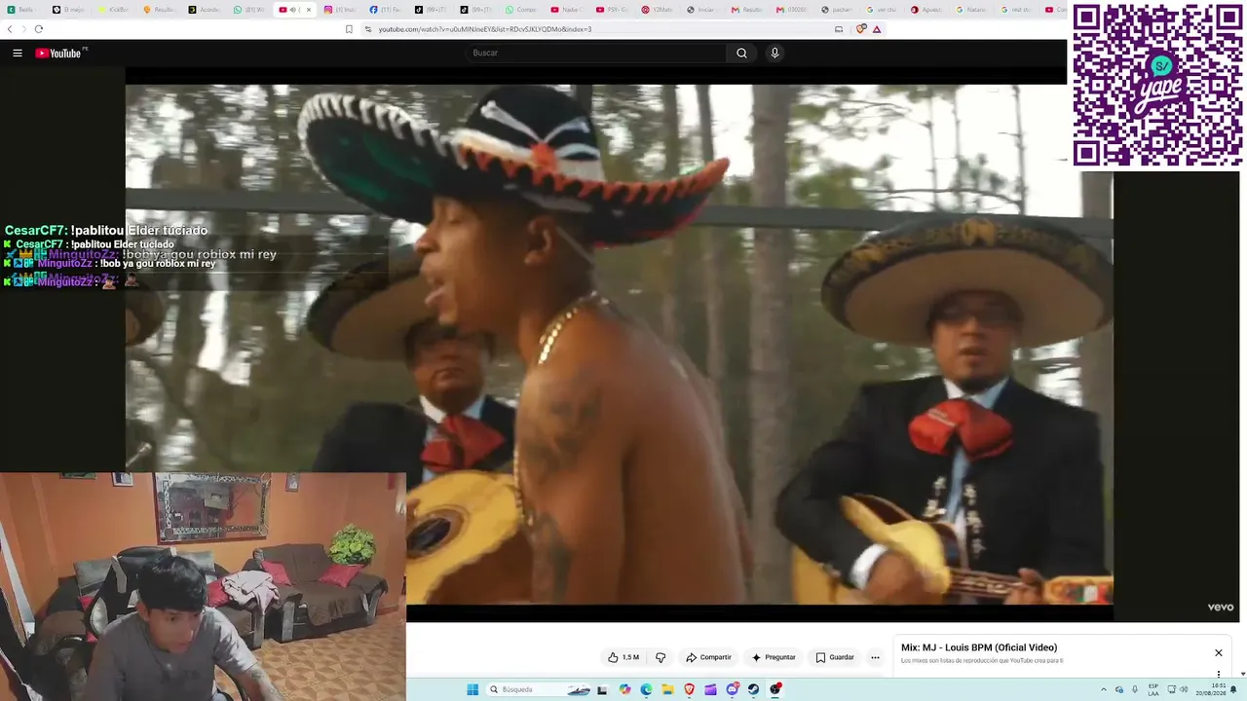Switch to the Facebook browser tab
The height and width of the screenshot is (701, 1247).
click(x=385, y=10)
